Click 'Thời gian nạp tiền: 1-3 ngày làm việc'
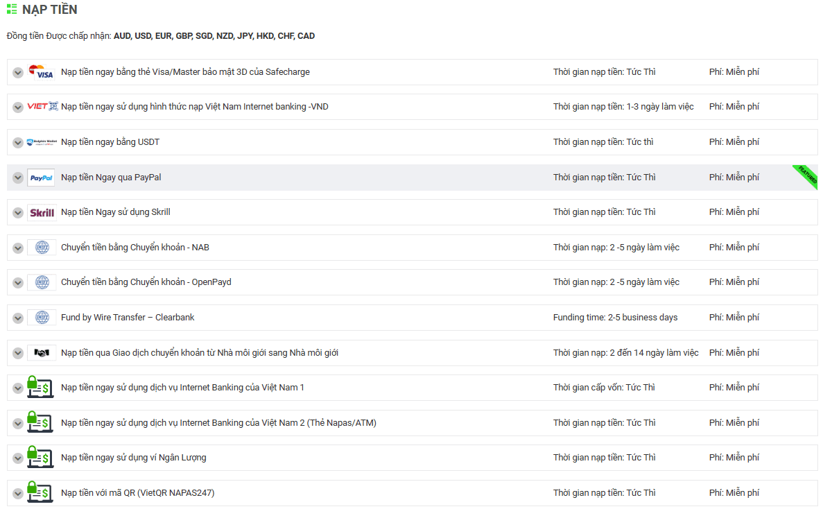The width and height of the screenshot is (823, 509). (623, 107)
